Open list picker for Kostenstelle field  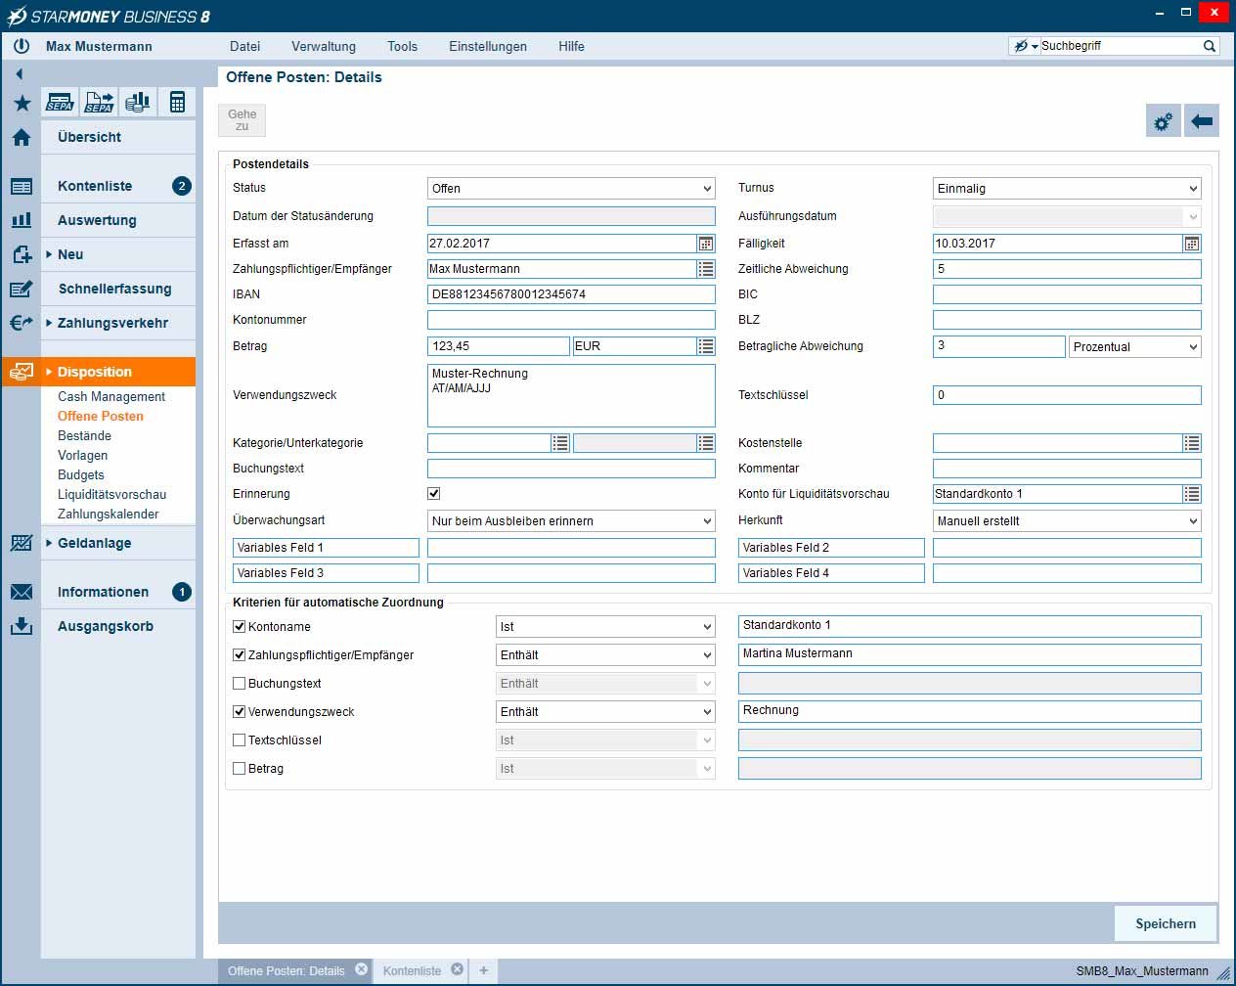1191,443
